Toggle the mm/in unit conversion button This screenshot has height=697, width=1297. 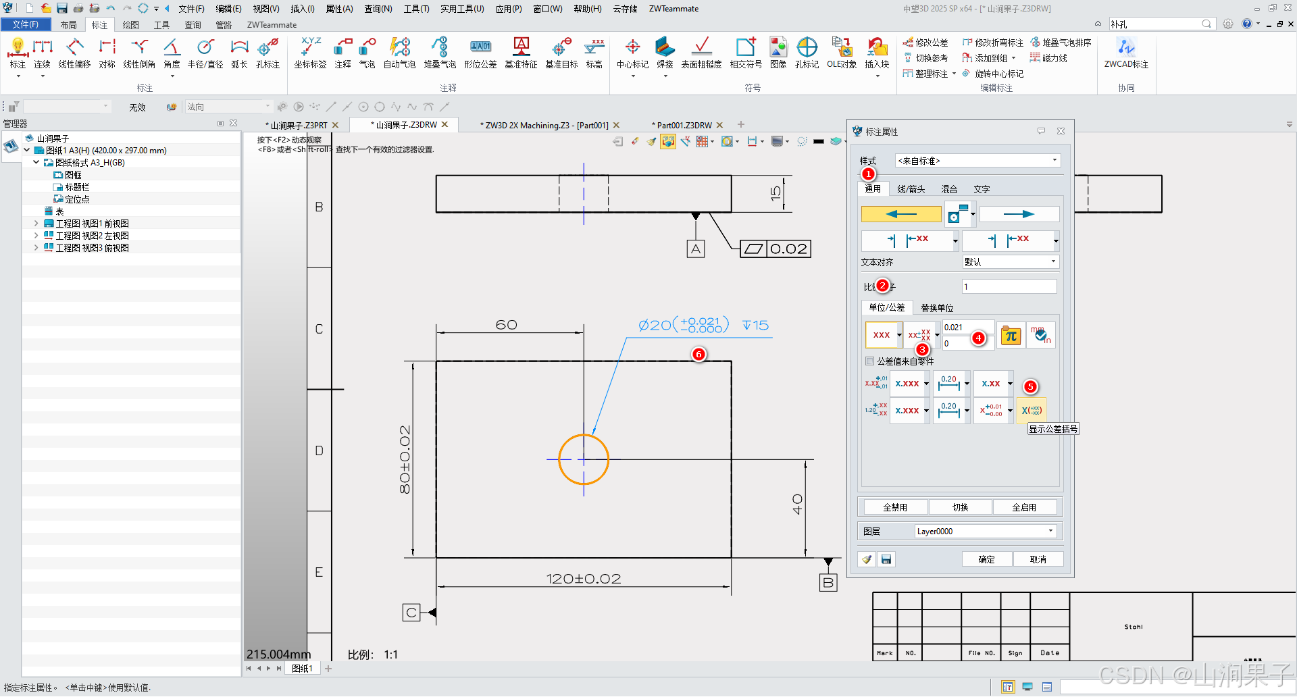tap(1040, 335)
